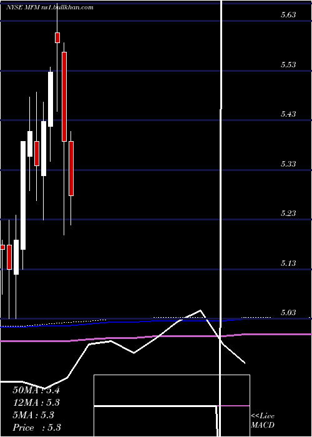Image resolution: width=312 pixels, height=437 pixels.
Task: Select the tall white candlestick spanning 5.16 to 5.38
Action: [23, 195]
